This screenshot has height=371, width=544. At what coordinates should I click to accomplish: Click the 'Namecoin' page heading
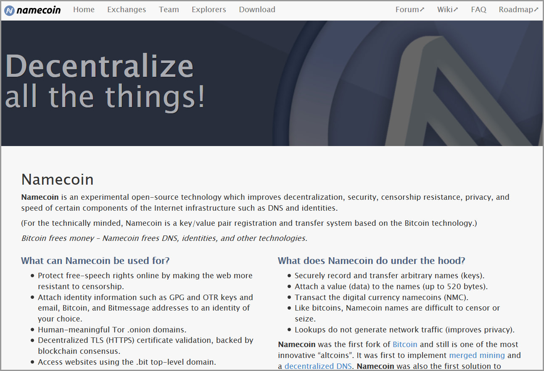coord(58,180)
